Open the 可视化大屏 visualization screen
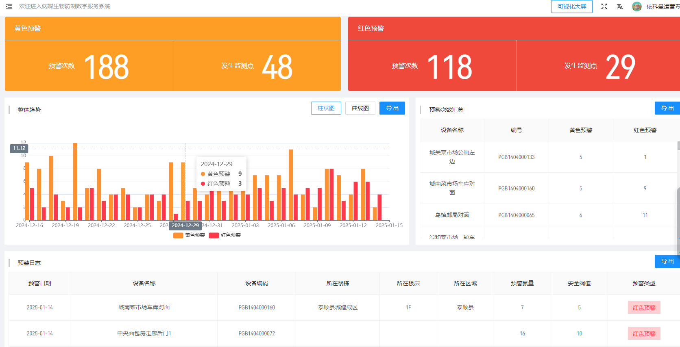The width and height of the screenshot is (680, 347). pos(572,7)
